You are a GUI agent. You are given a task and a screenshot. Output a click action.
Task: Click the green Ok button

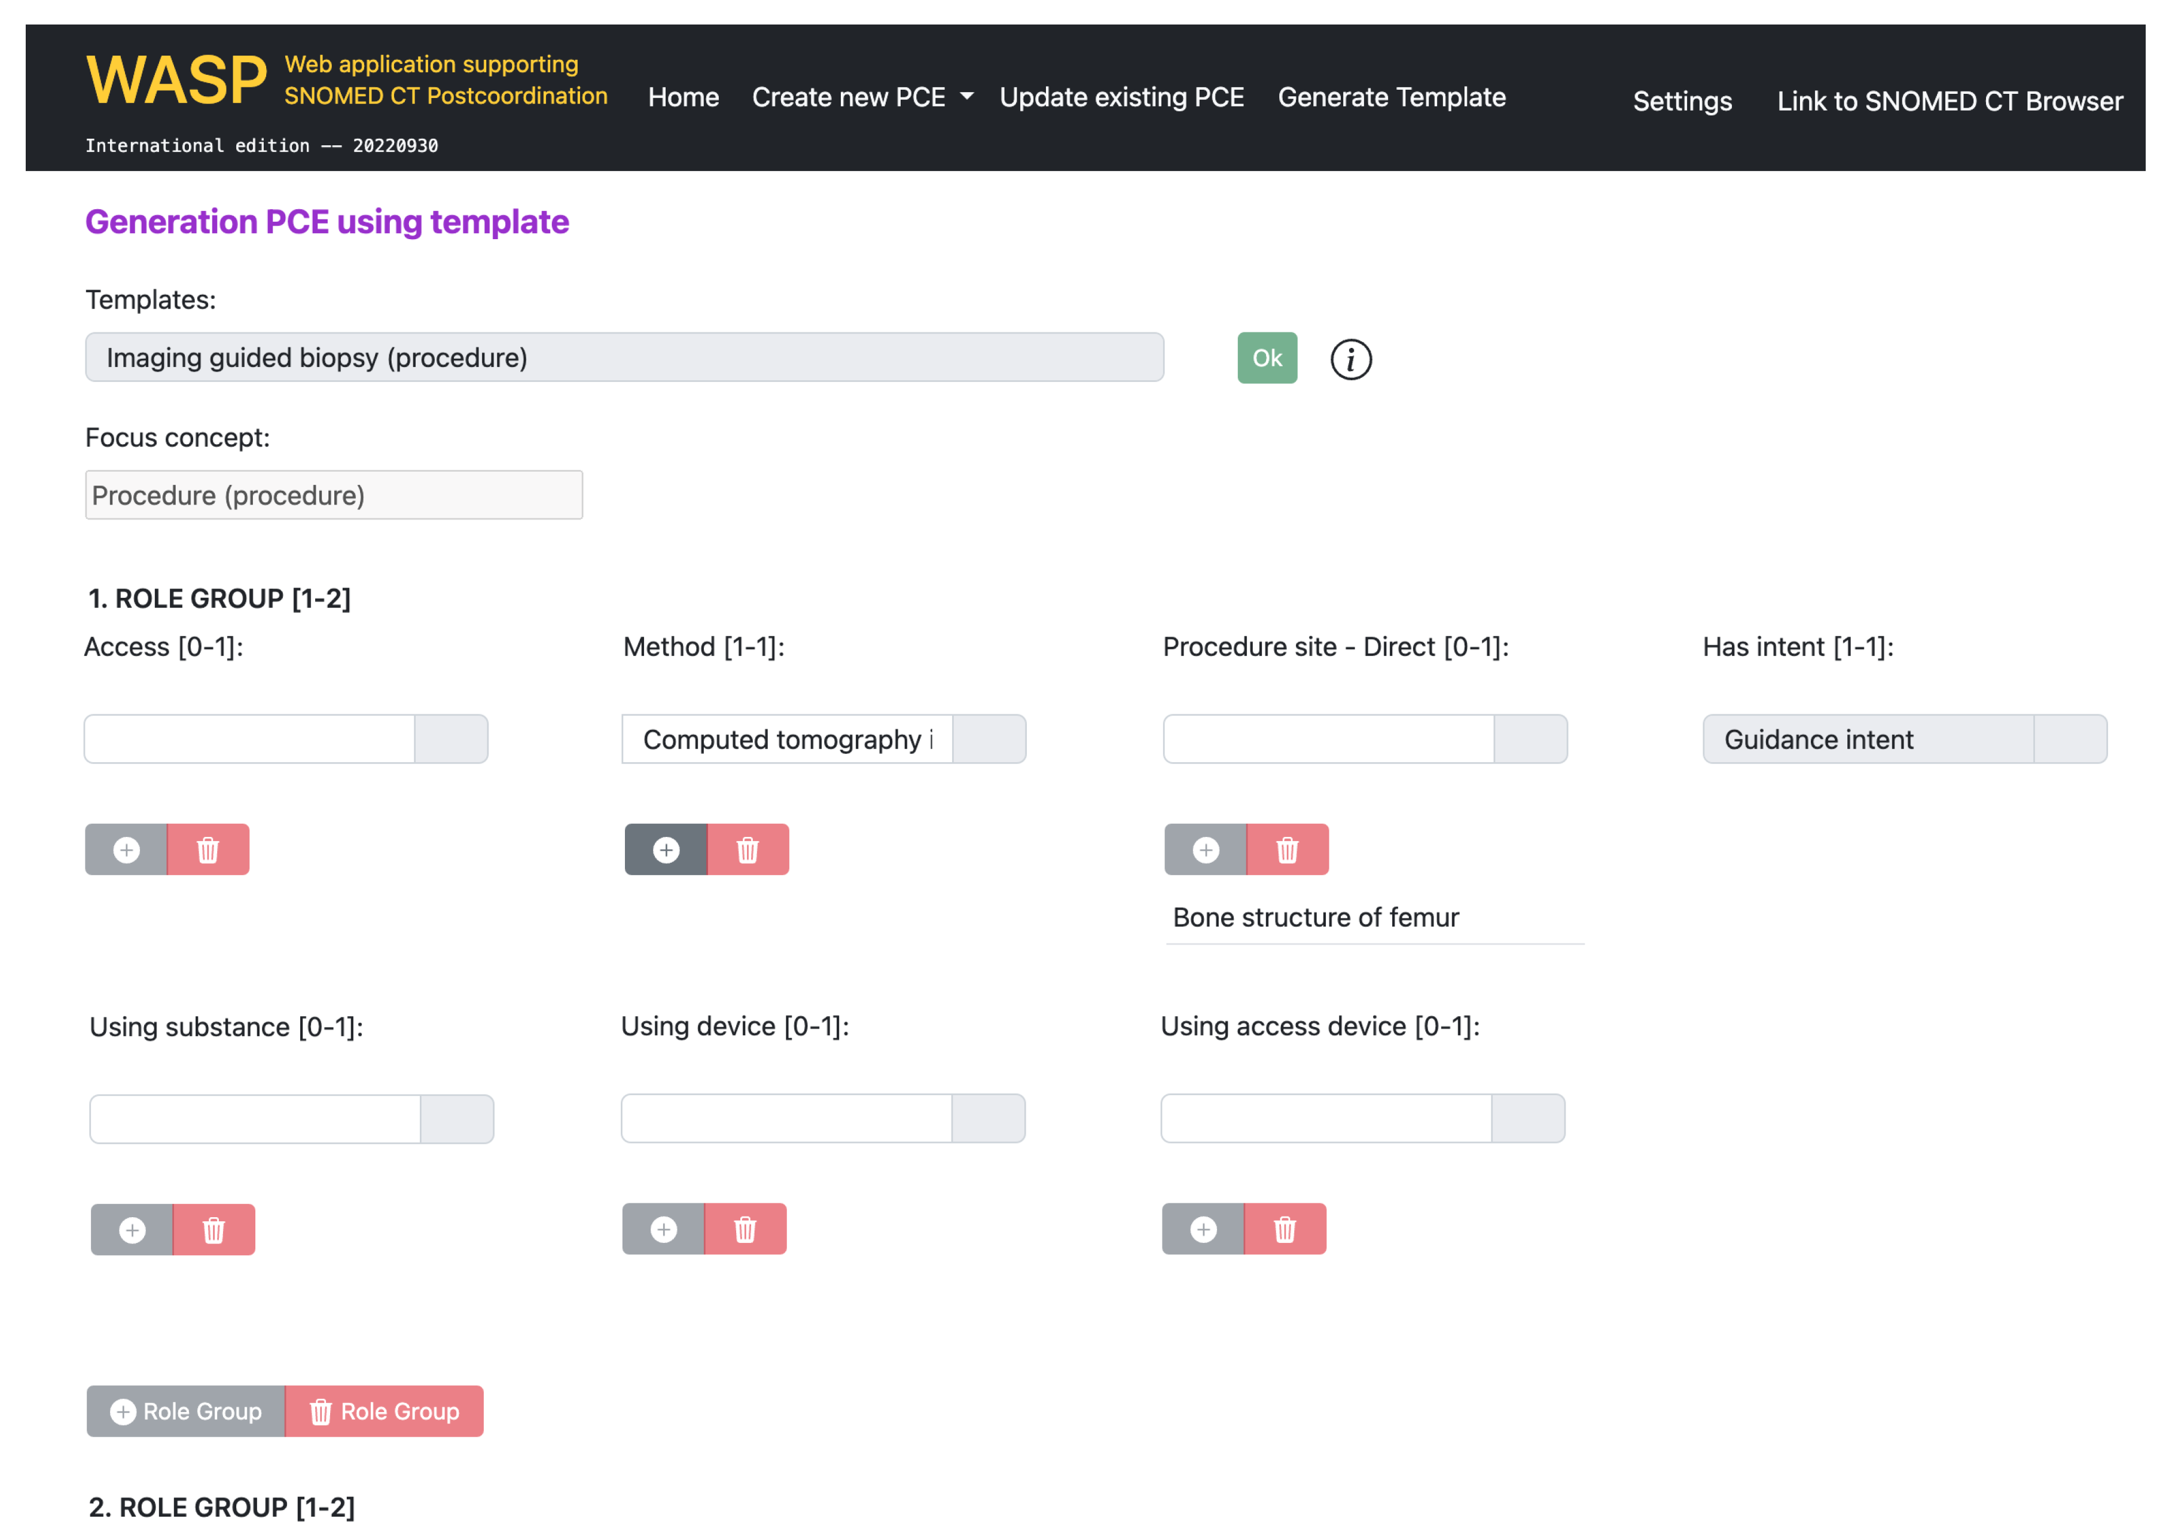click(x=1267, y=358)
